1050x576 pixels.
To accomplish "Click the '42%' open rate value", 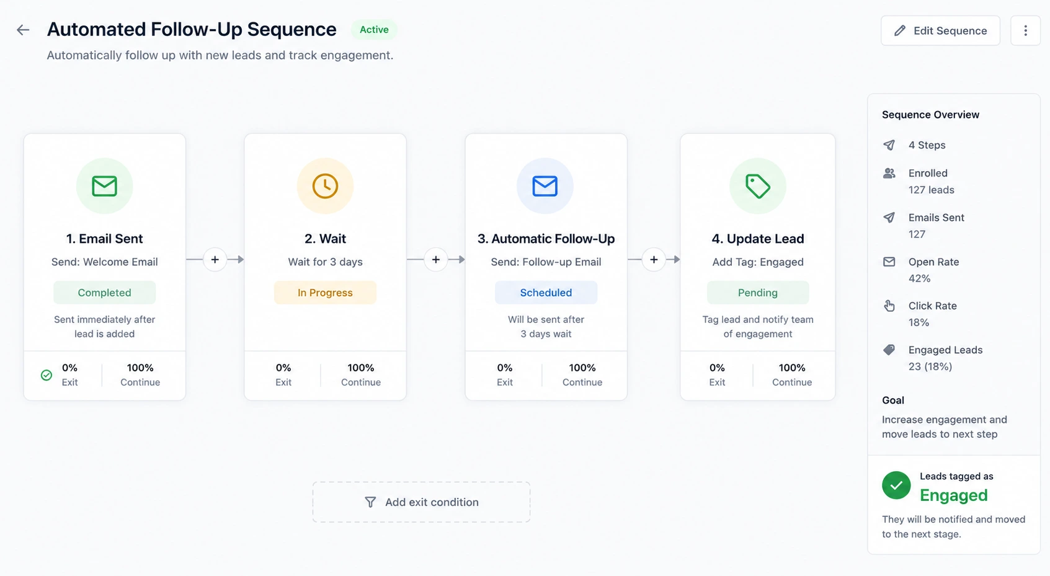I will click(x=919, y=278).
